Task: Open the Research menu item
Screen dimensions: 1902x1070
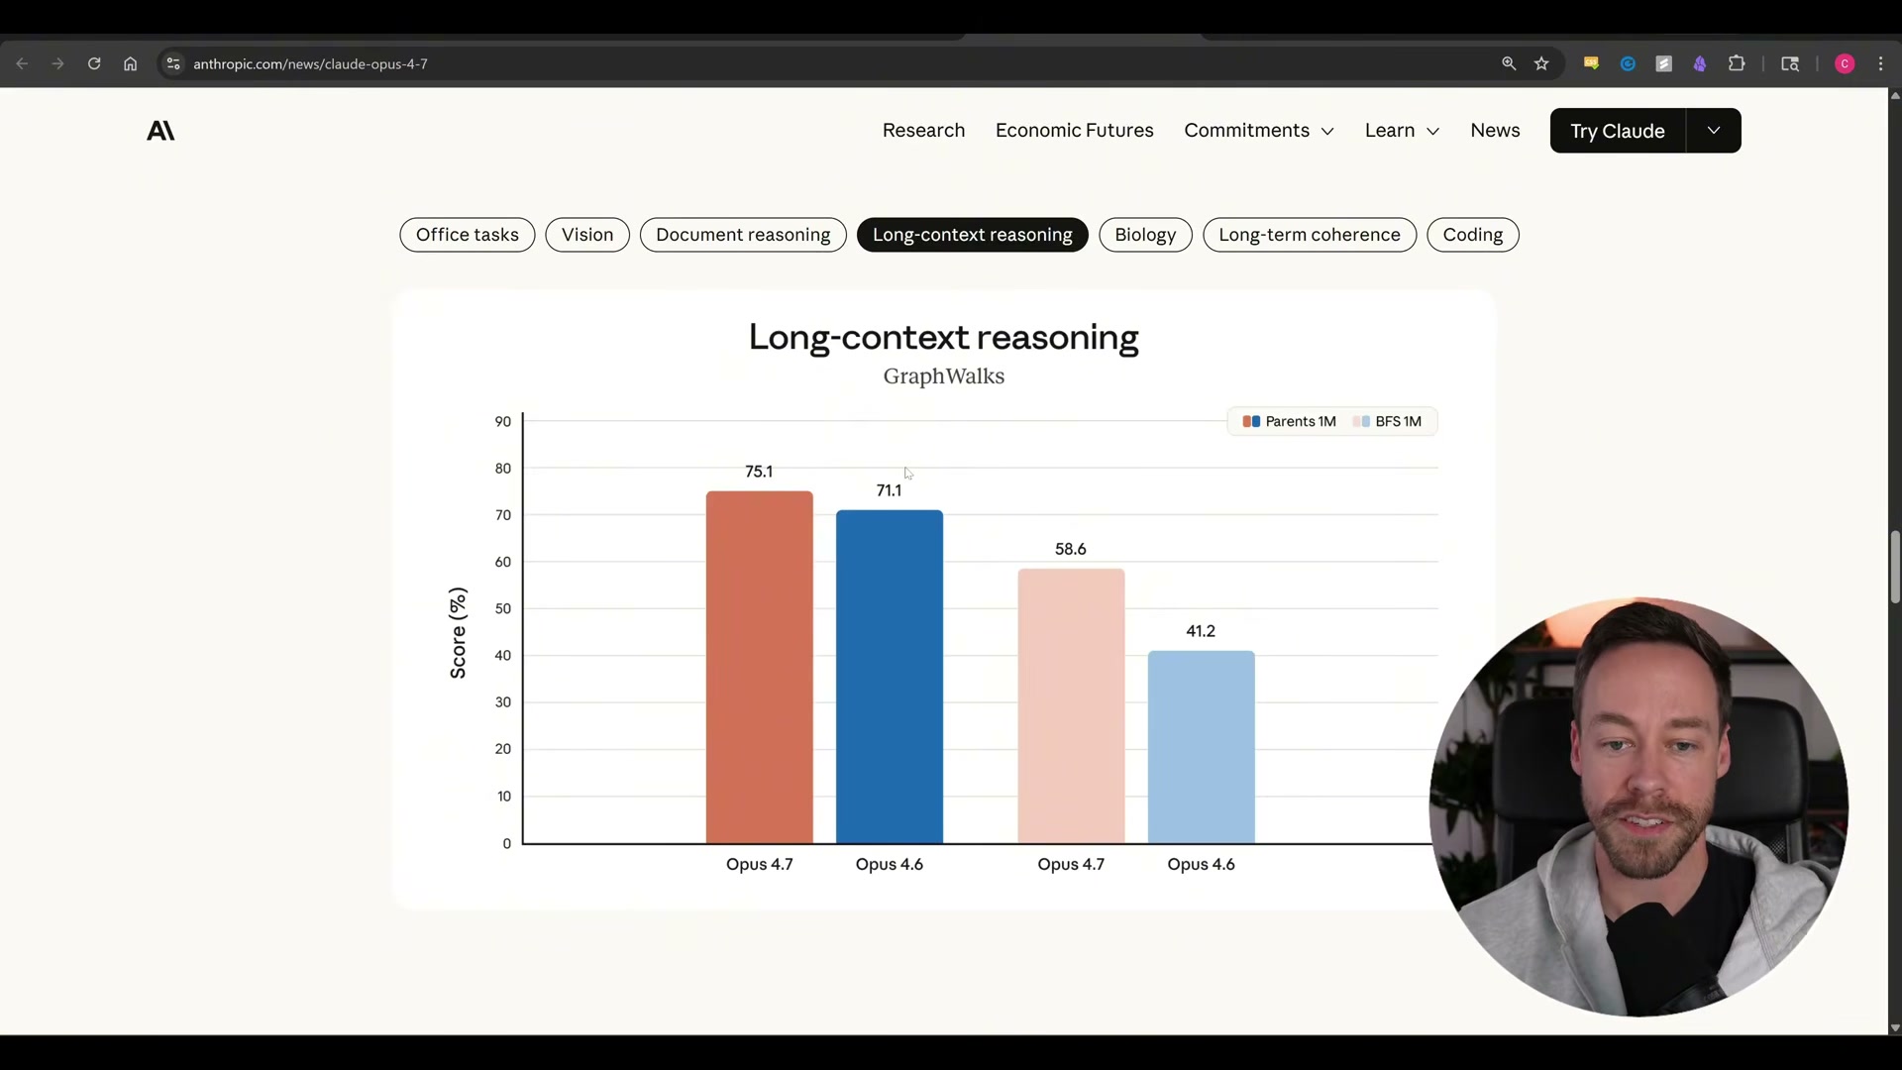Action: coord(922,130)
